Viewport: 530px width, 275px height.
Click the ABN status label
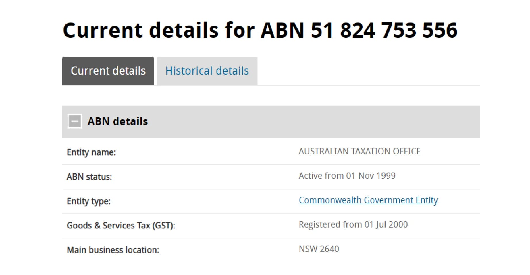[89, 177]
